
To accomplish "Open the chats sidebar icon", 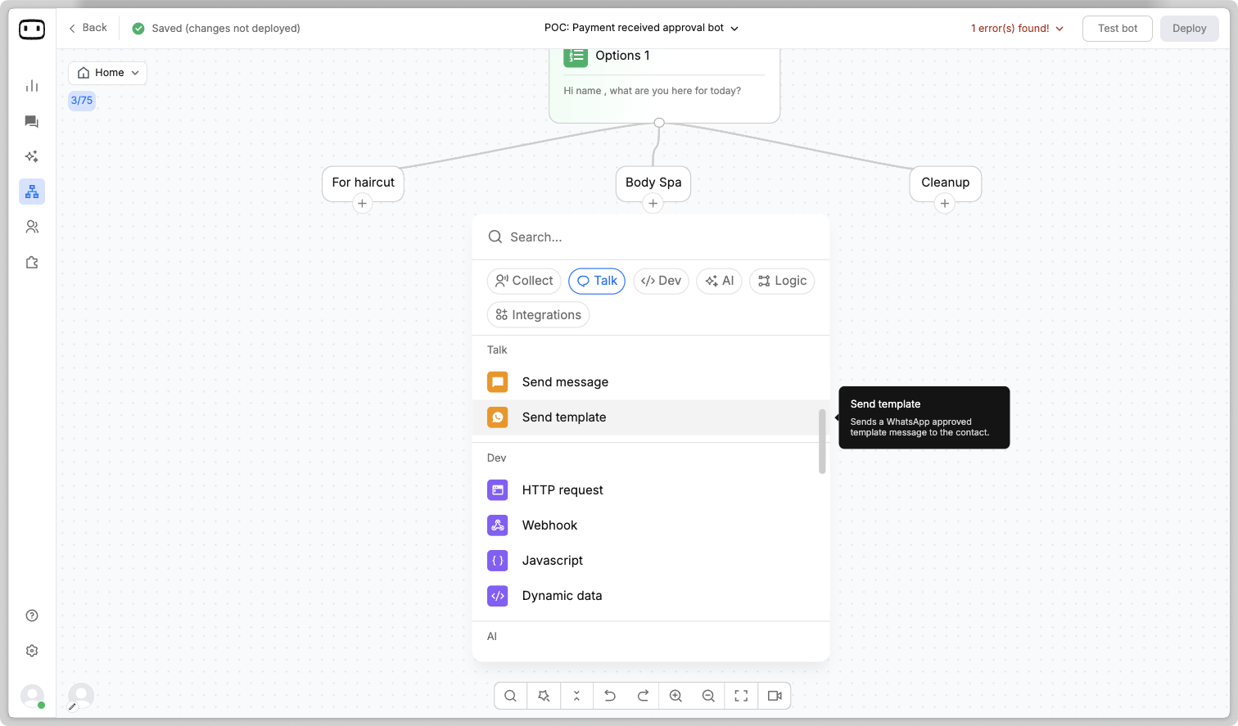I will (32, 122).
